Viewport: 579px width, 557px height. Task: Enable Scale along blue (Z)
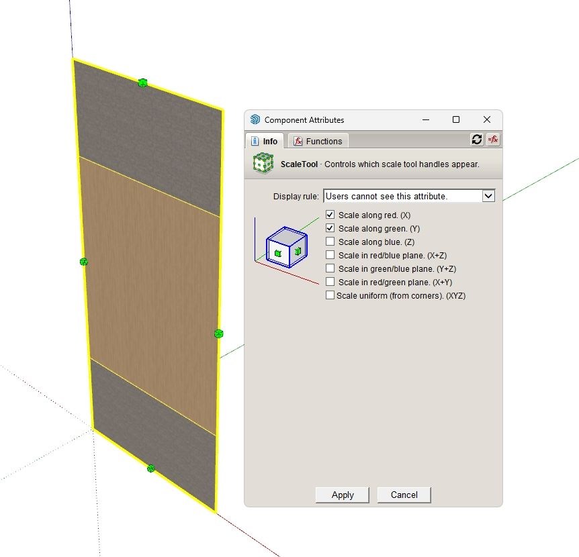[x=330, y=242]
